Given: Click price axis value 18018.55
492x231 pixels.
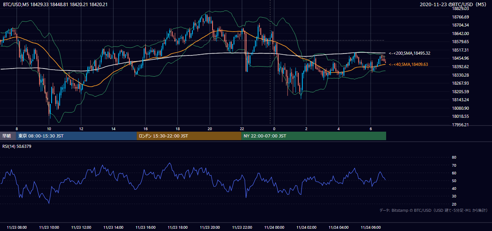Looking at the screenshot, I should [x=460, y=116].
